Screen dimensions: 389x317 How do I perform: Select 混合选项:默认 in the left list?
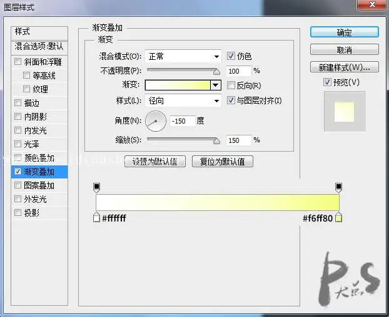click(39, 47)
